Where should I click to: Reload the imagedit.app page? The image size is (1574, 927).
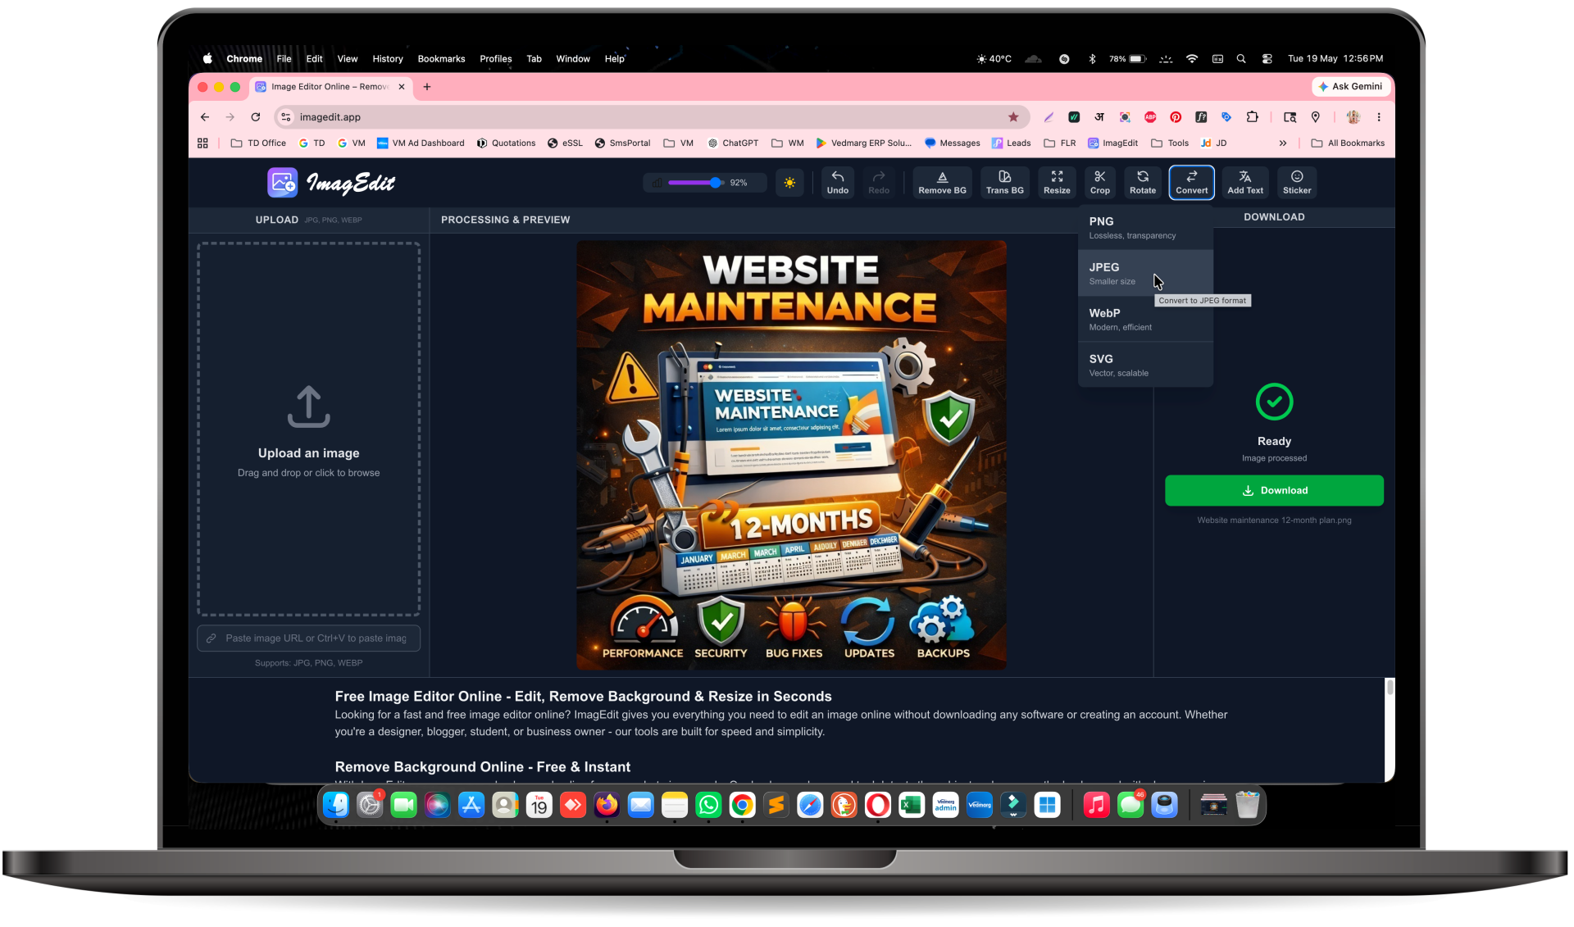pyautogui.click(x=256, y=117)
